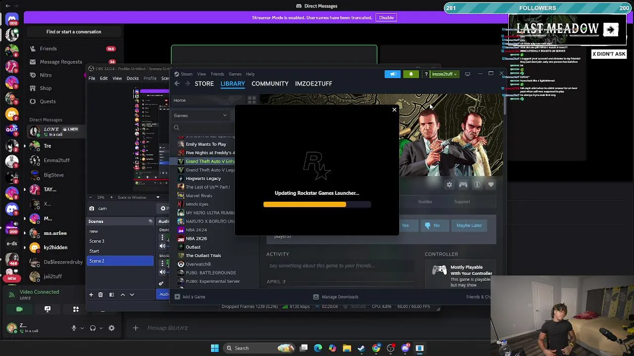
Task: Toggle Discord headphone deafen
Action: 93,328
